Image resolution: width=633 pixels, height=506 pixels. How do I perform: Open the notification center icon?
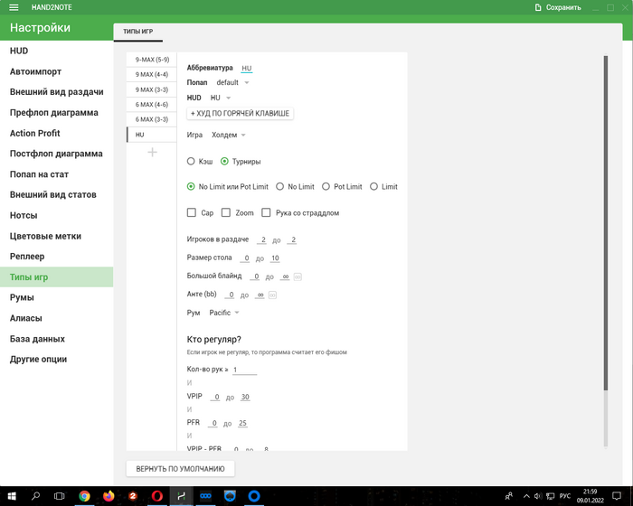point(617,496)
